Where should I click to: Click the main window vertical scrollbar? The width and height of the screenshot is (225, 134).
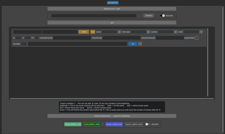223,70
